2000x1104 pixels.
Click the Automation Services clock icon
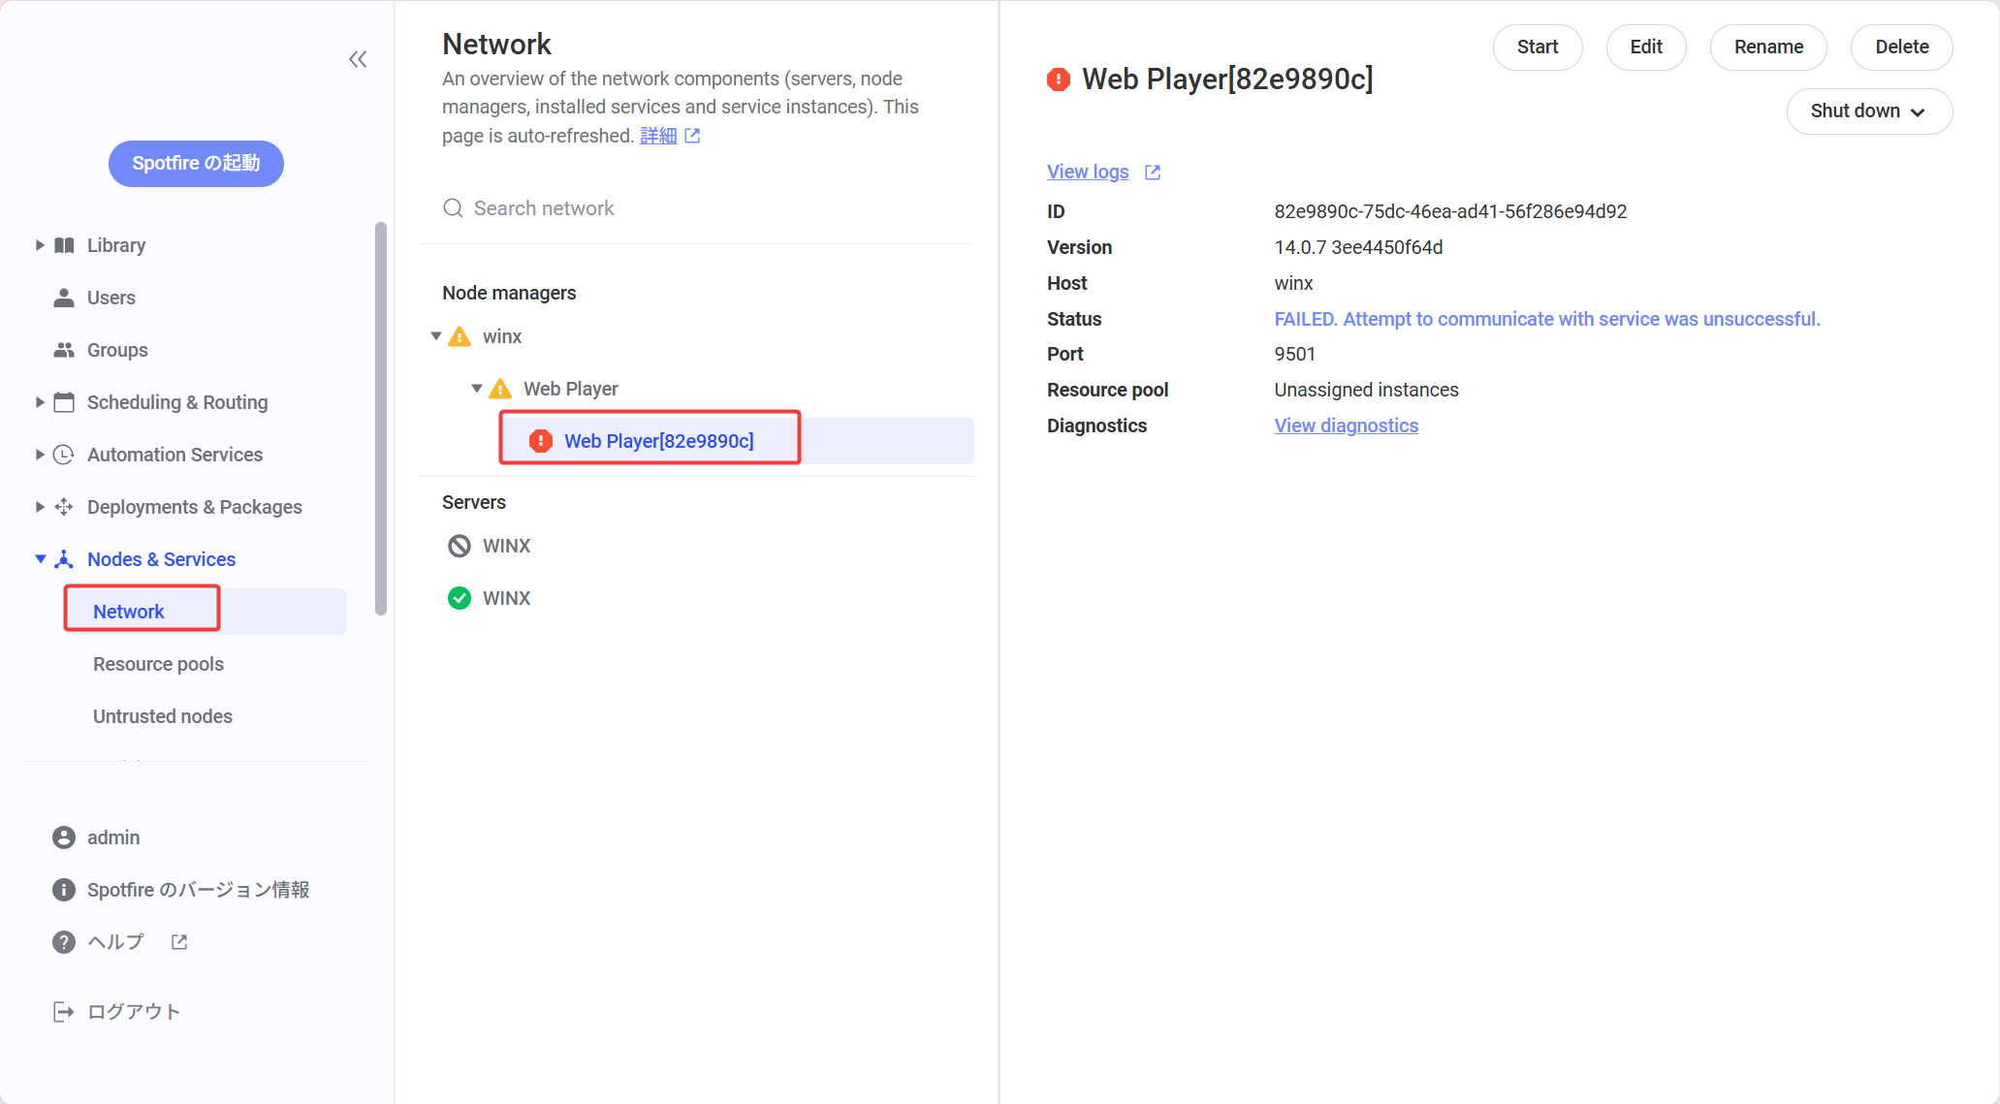(64, 455)
